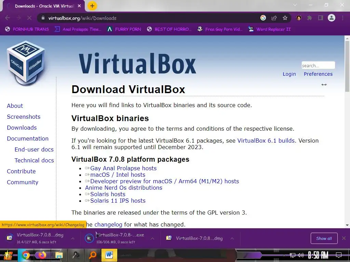Open End-user docs sidebar link
Image resolution: width=350 pixels, height=262 pixels.
pyautogui.click(x=34, y=149)
